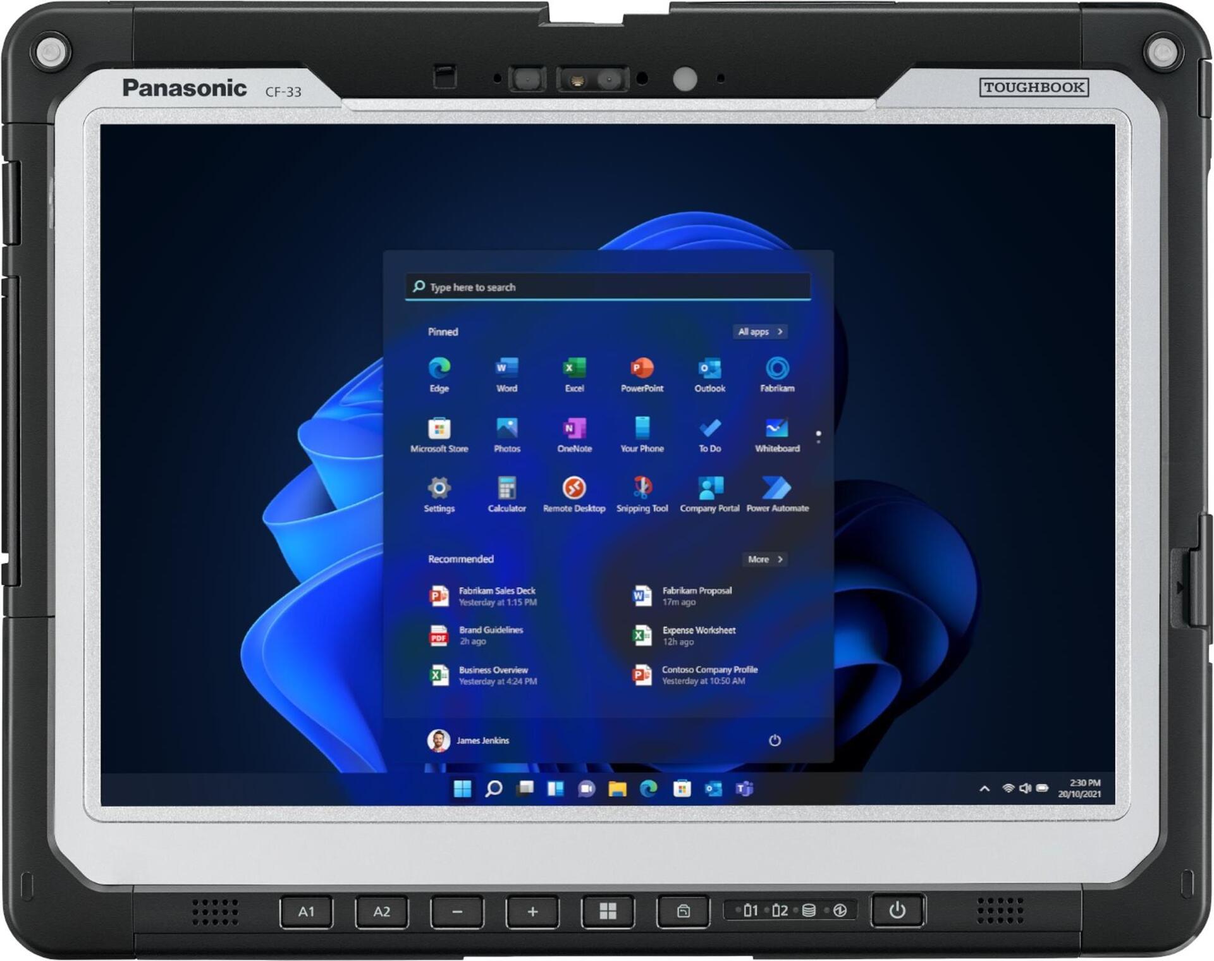Show hidden system tray icons chevron
The width and height of the screenshot is (1214, 961).
(x=984, y=788)
